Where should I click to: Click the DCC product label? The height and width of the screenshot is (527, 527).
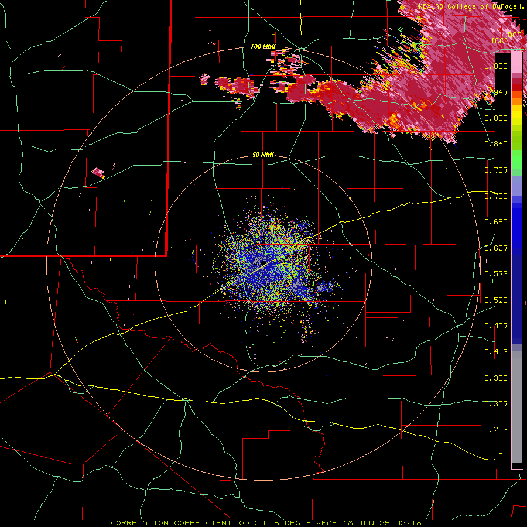coord(515,35)
